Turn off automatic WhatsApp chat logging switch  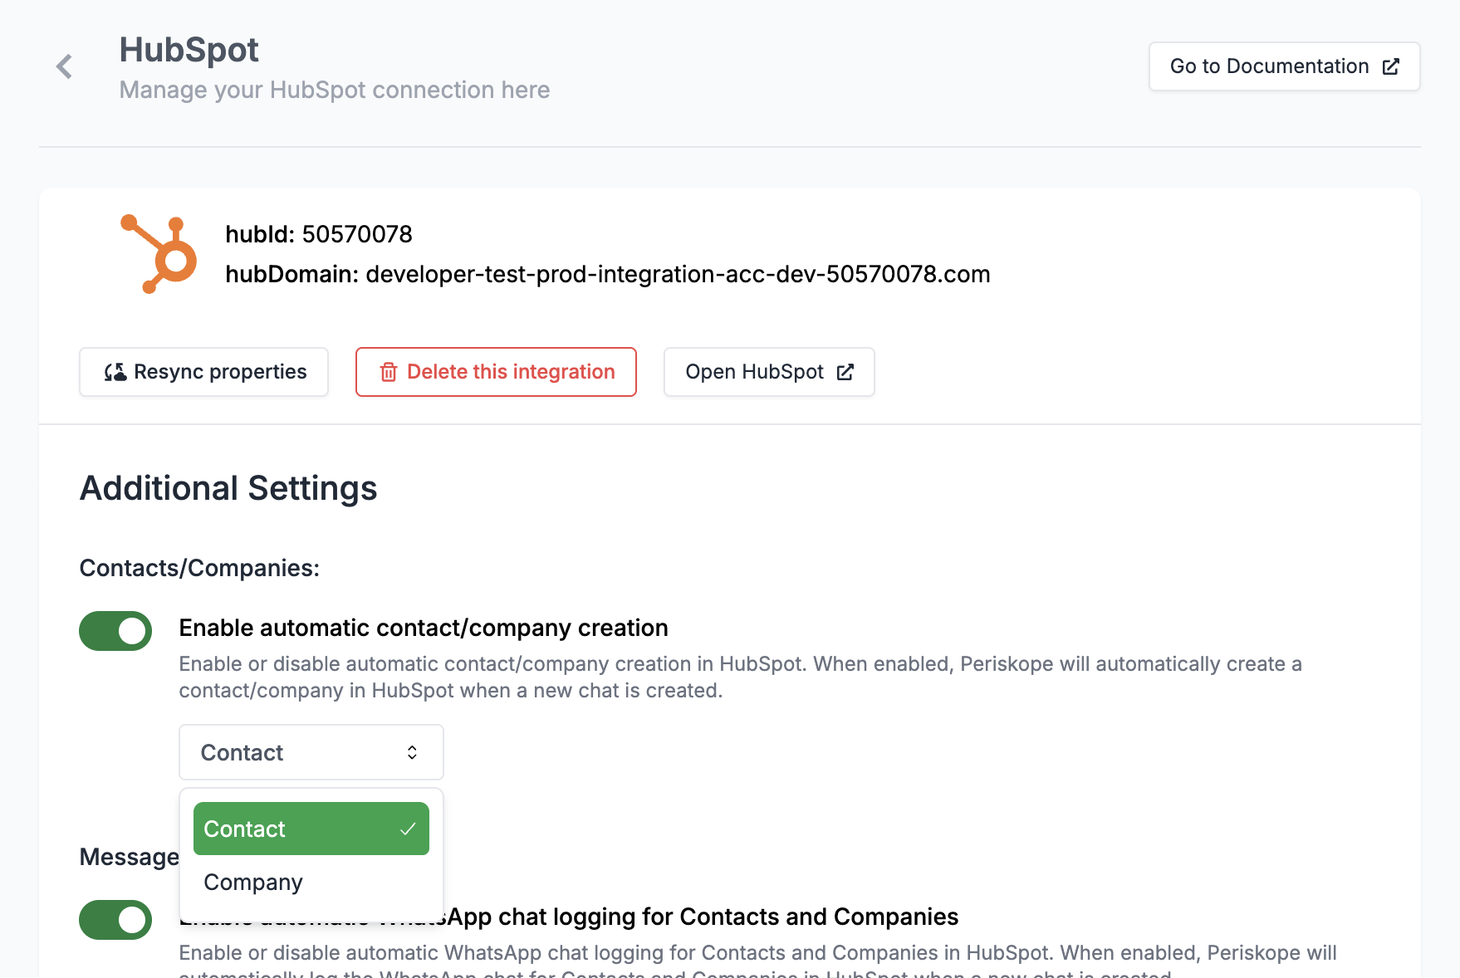coord(115,920)
